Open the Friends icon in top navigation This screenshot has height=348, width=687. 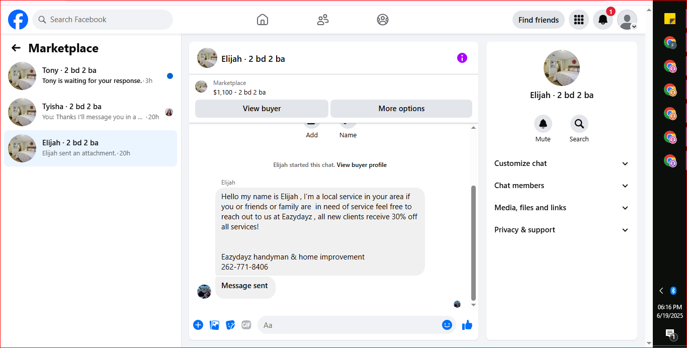click(x=323, y=20)
